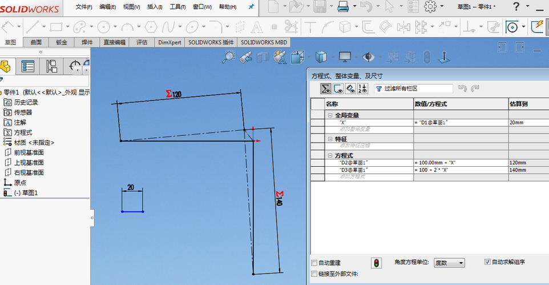Open the Rectangle tool dropdown arrow
This screenshot has height=285, width=549.
pos(67,27)
